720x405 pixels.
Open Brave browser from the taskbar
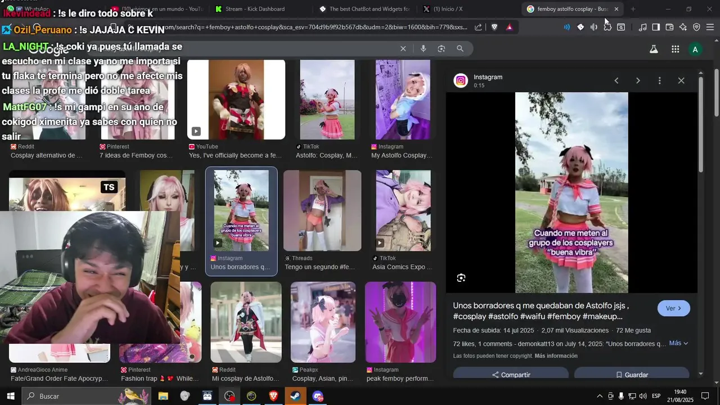pyautogui.click(x=273, y=396)
